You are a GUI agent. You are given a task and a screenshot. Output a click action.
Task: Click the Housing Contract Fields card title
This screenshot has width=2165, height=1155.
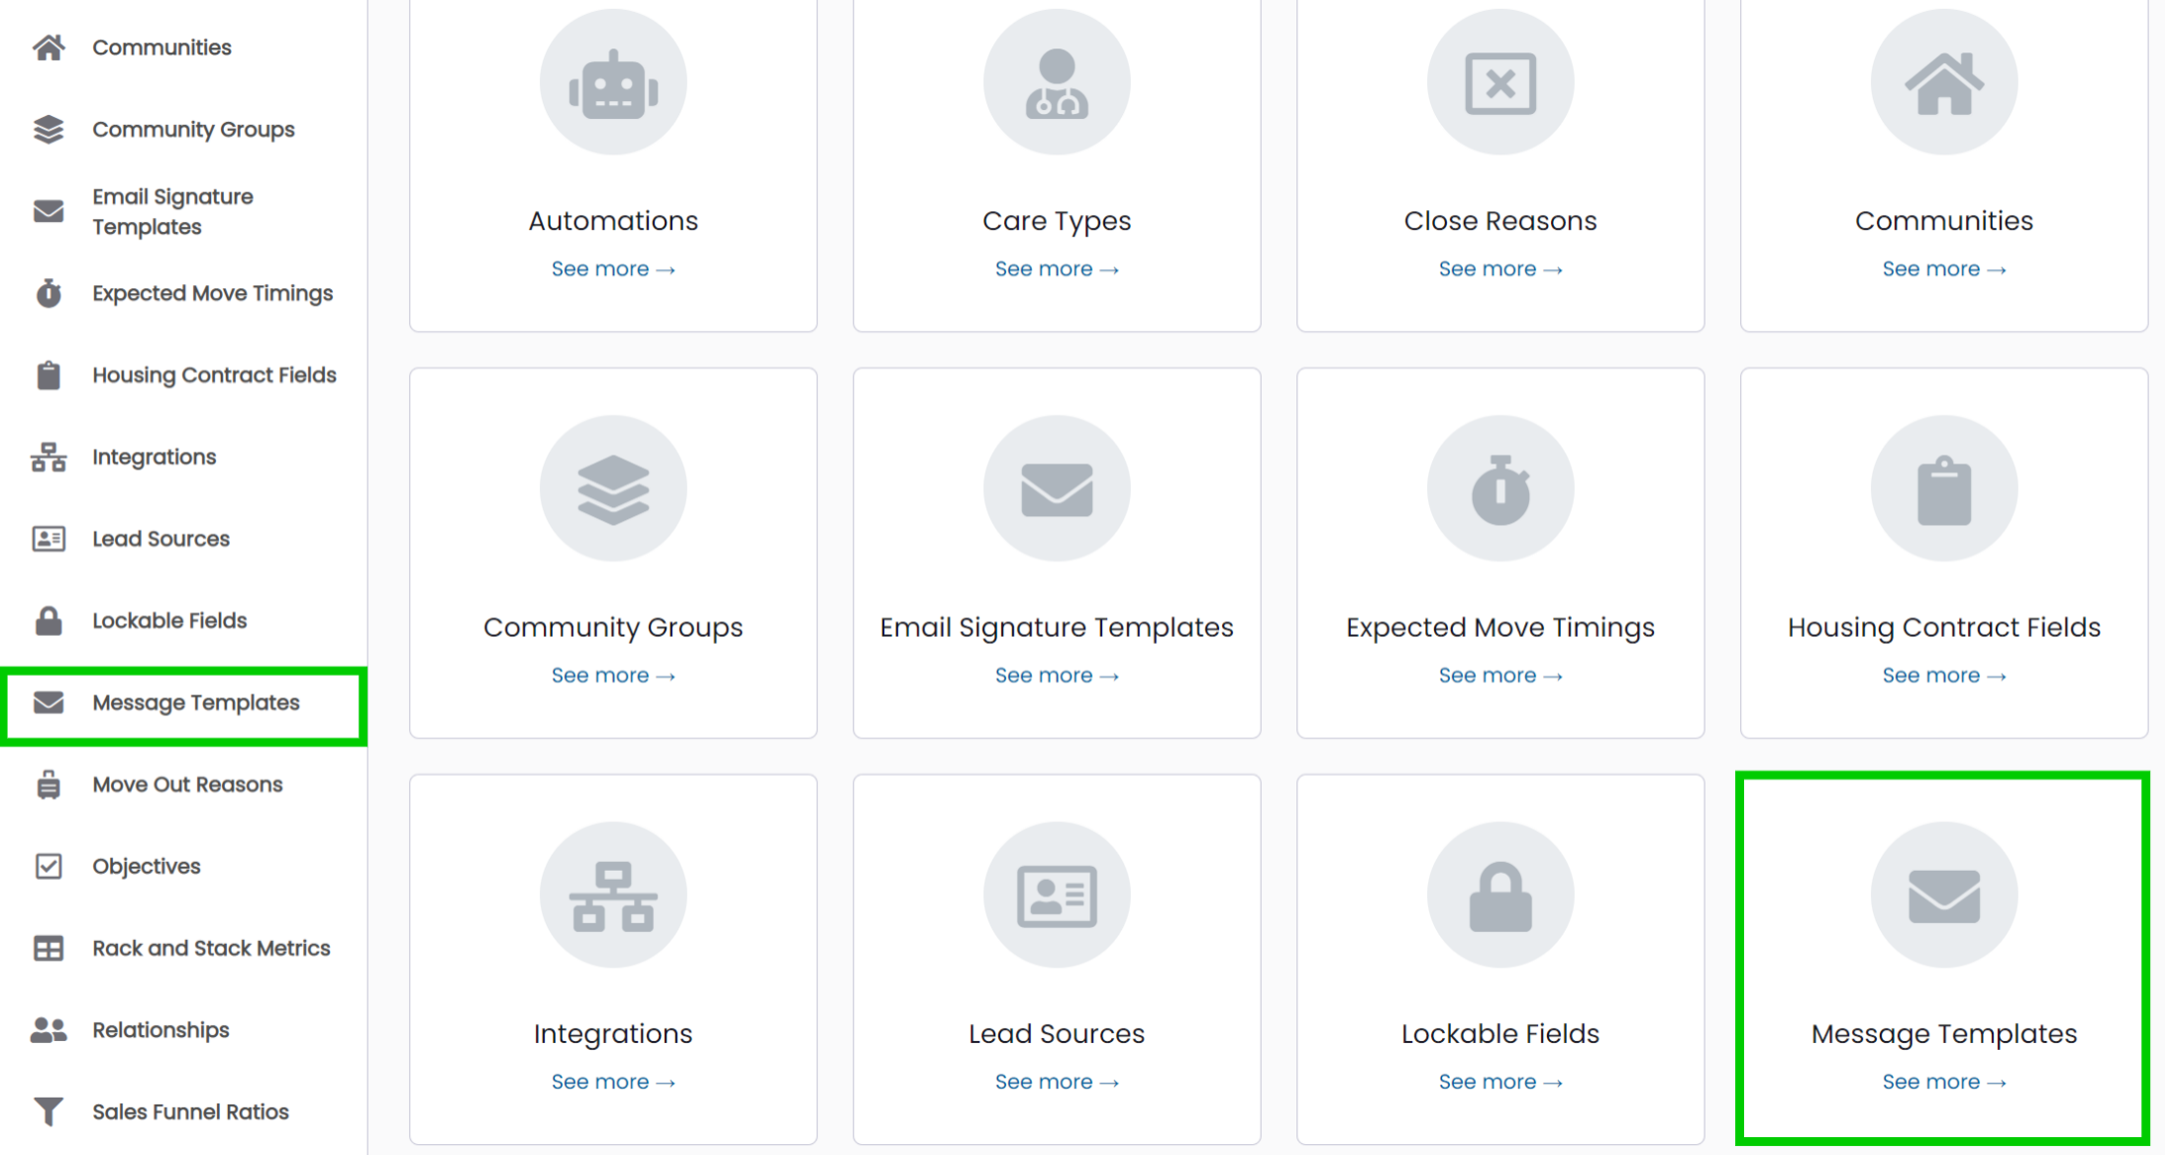1944,627
